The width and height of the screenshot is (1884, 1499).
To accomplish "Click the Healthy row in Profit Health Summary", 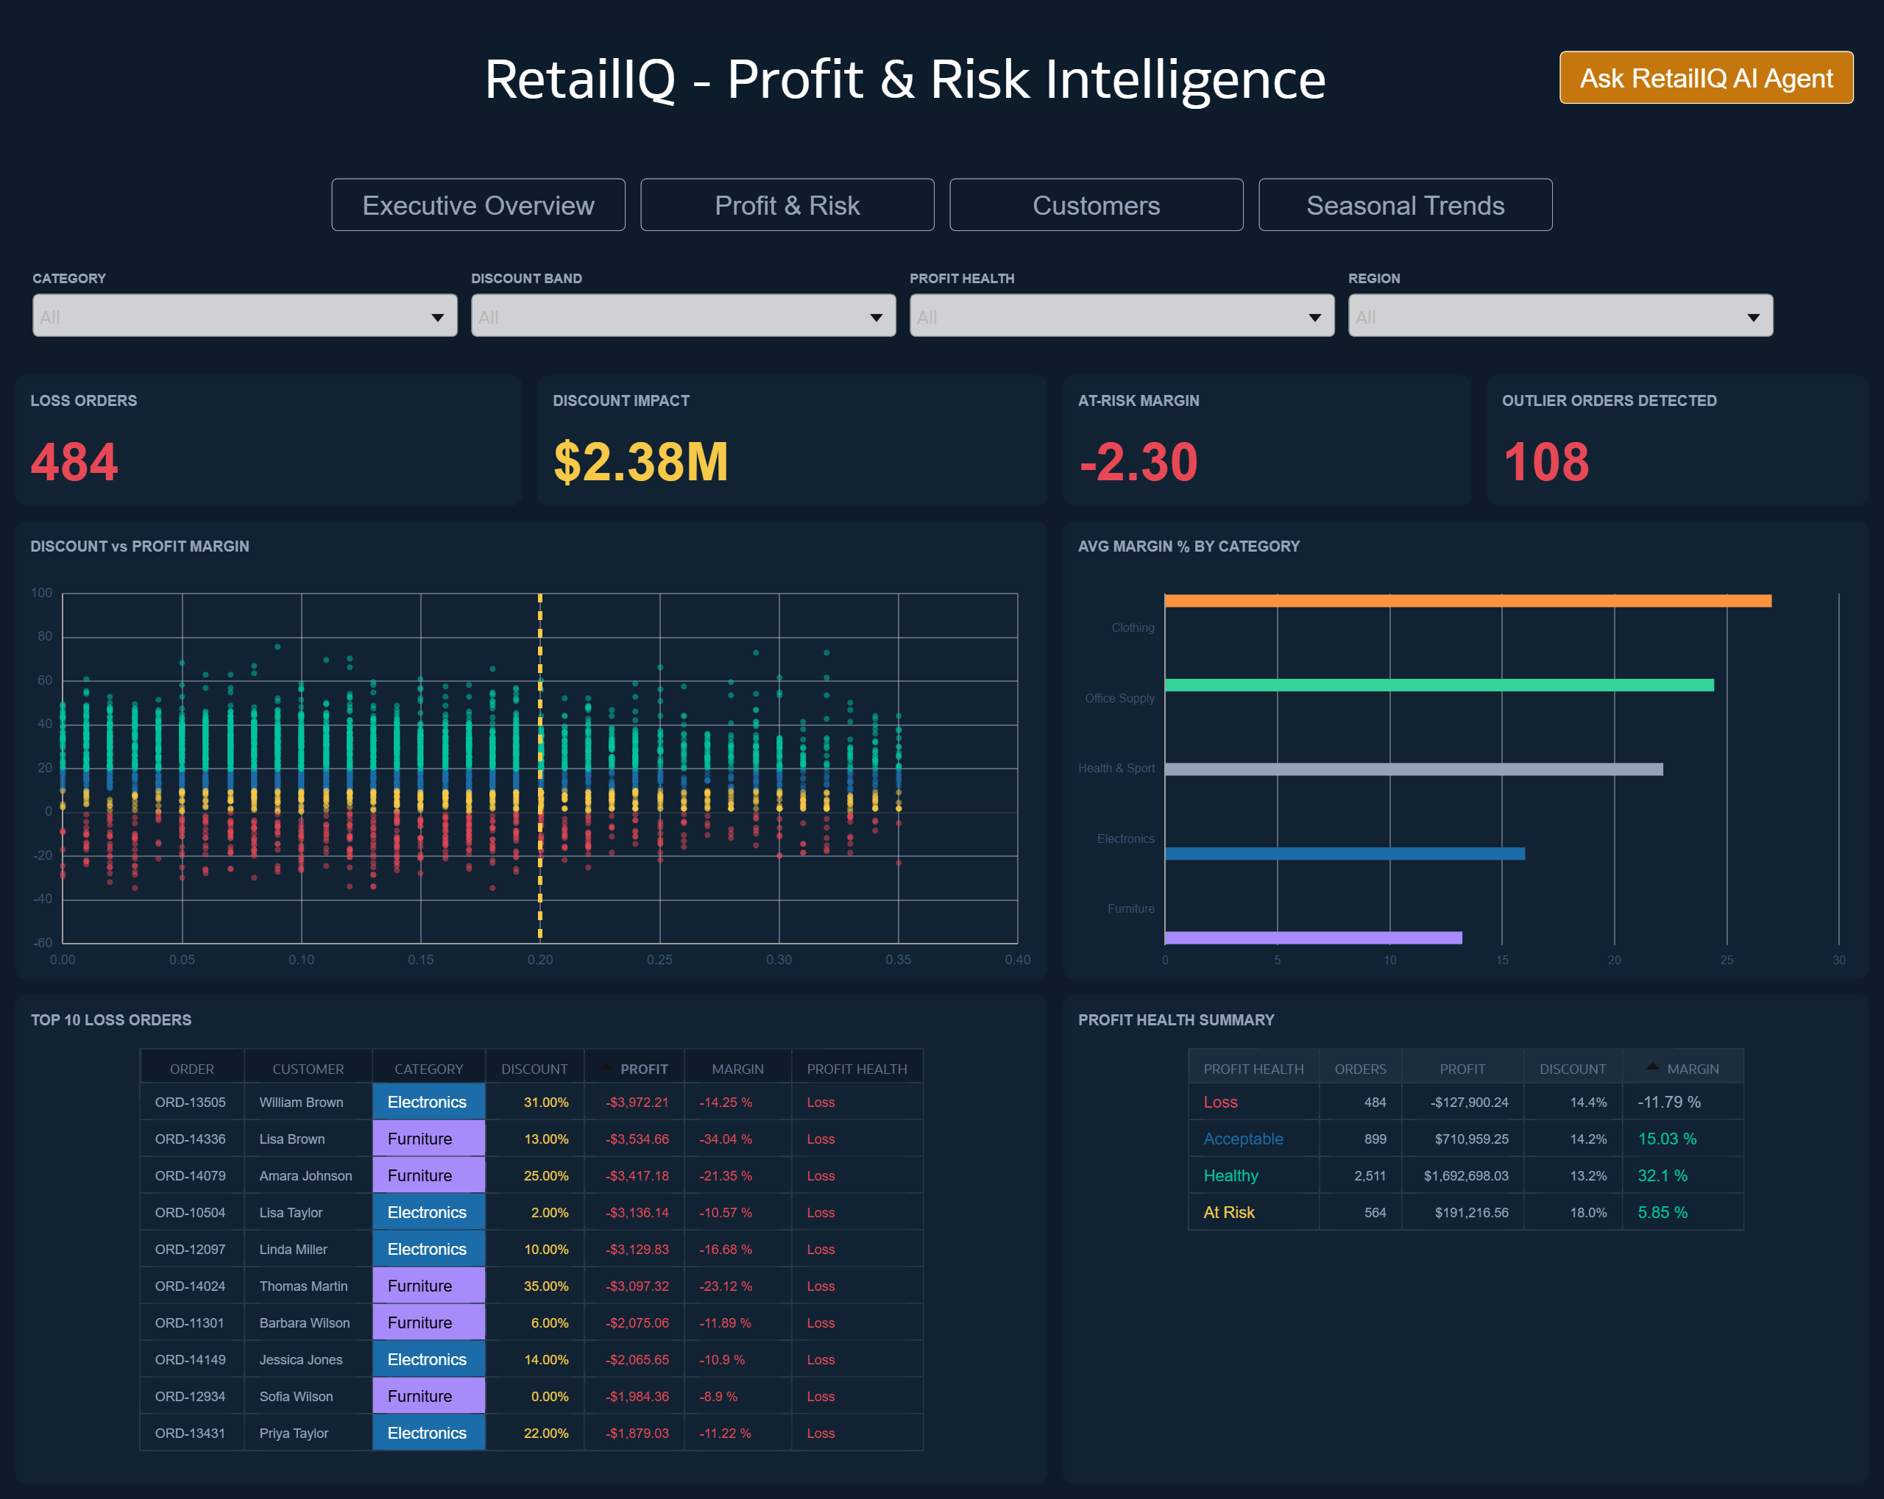I will coord(1230,1175).
